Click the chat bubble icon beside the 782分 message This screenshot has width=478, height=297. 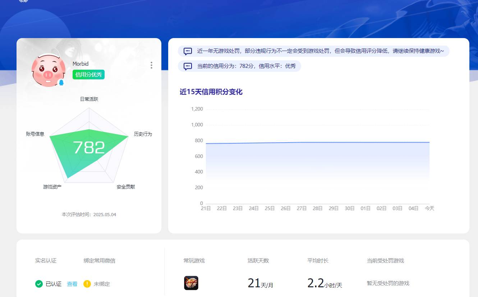[187, 66]
